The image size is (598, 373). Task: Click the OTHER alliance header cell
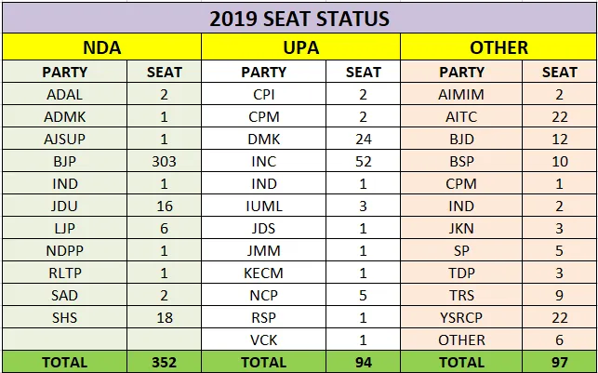(x=498, y=47)
